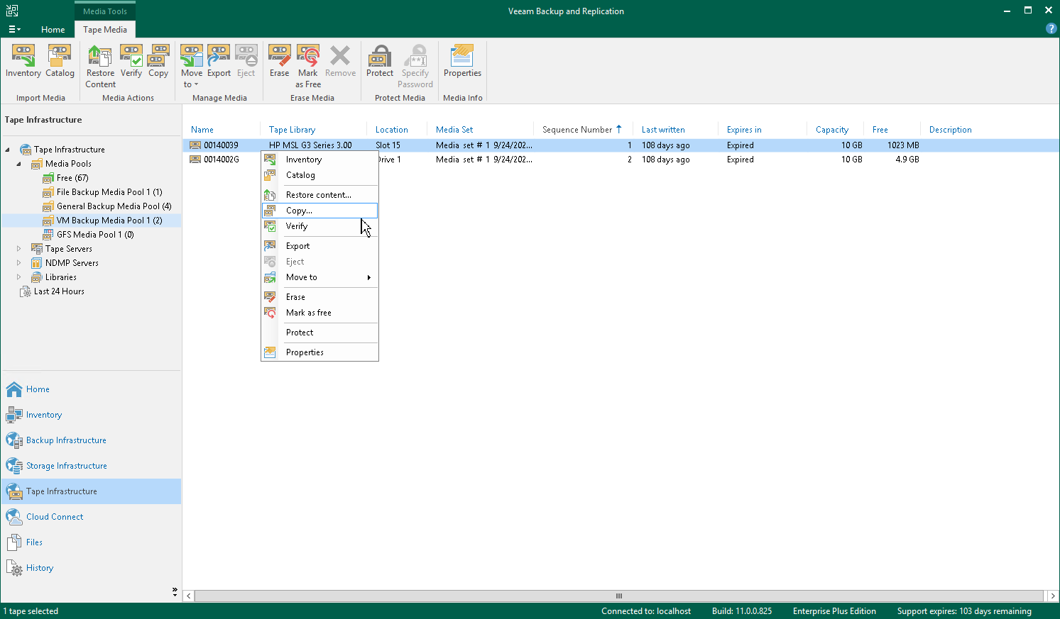Expand the Tape Servers tree node
This screenshot has width=1060, height=619.
pos(19,249)
